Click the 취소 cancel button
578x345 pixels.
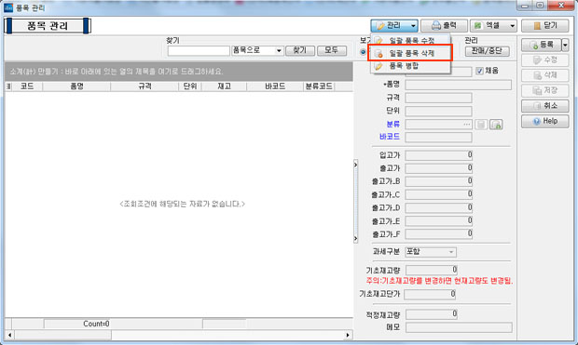[x=544, y=106]
